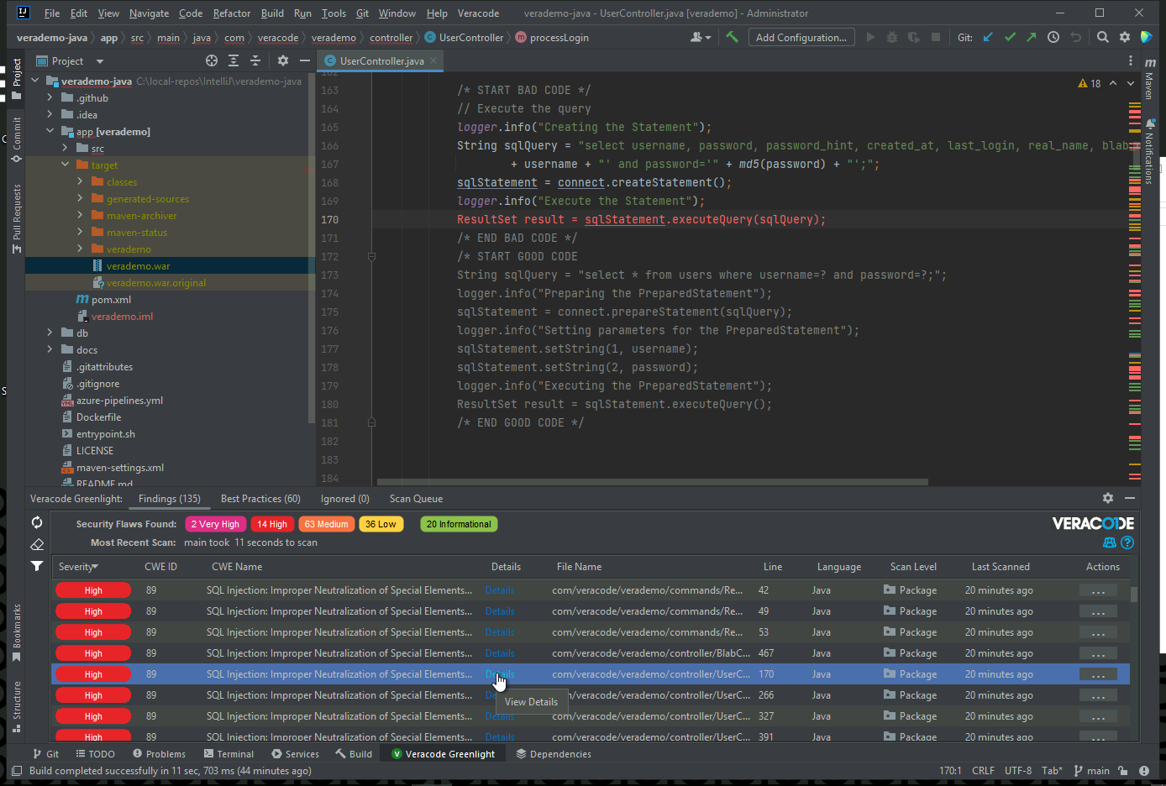1166x786 pixels.
Task: Click the Veracode help question icon
Action: [x=1127, y=542]
